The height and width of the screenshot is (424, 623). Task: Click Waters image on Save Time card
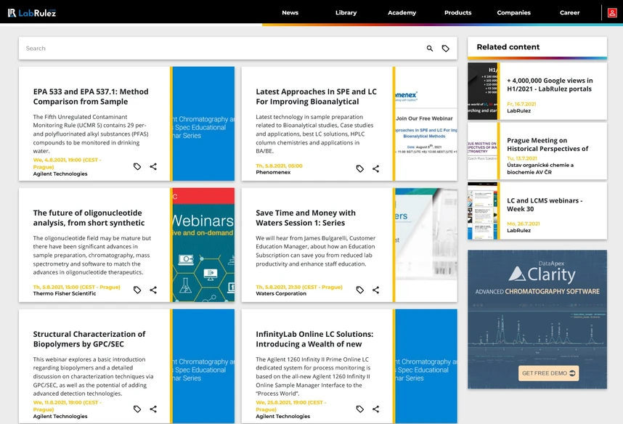click(426, 245)
